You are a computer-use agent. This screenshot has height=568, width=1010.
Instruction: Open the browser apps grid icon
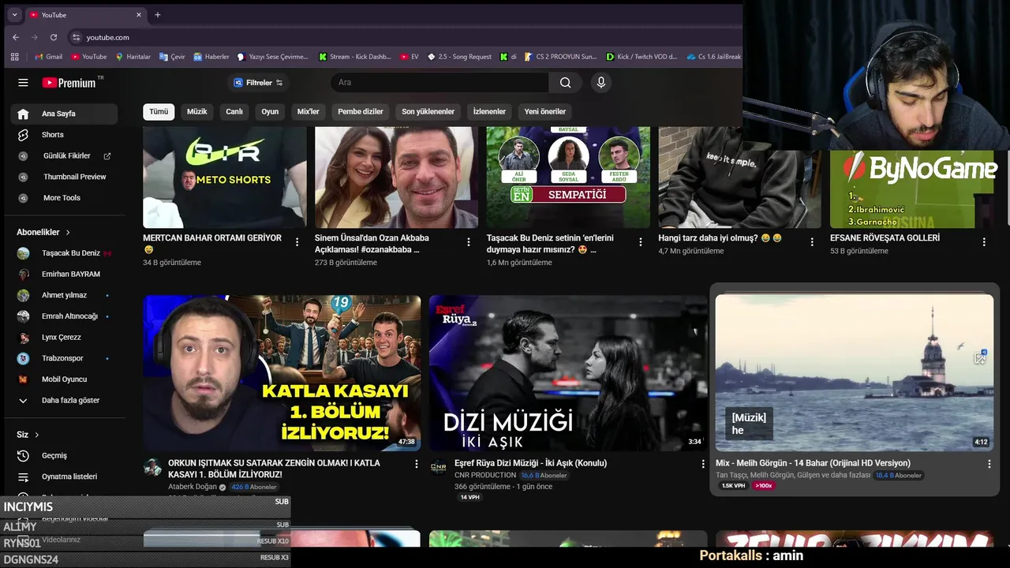pos(14,57)
